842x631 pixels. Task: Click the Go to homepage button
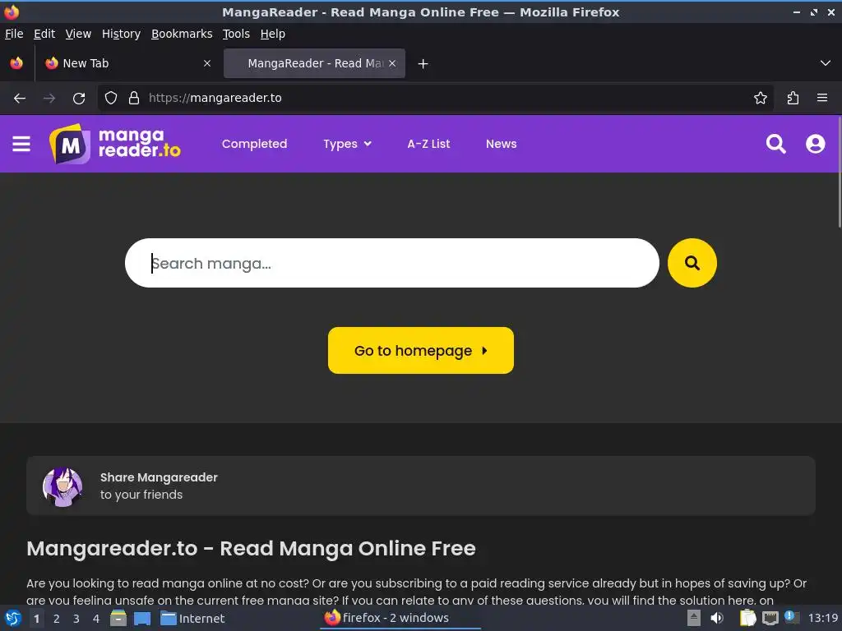coord(420,350)
